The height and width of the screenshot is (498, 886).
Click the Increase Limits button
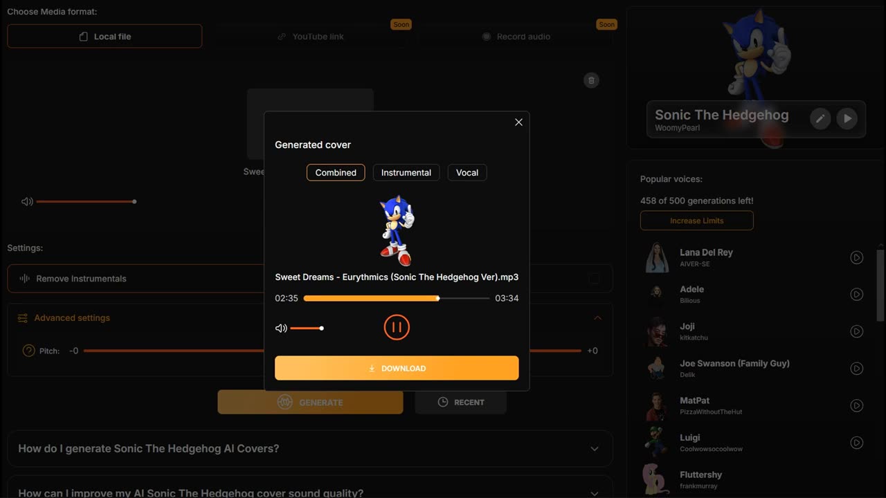697,221
